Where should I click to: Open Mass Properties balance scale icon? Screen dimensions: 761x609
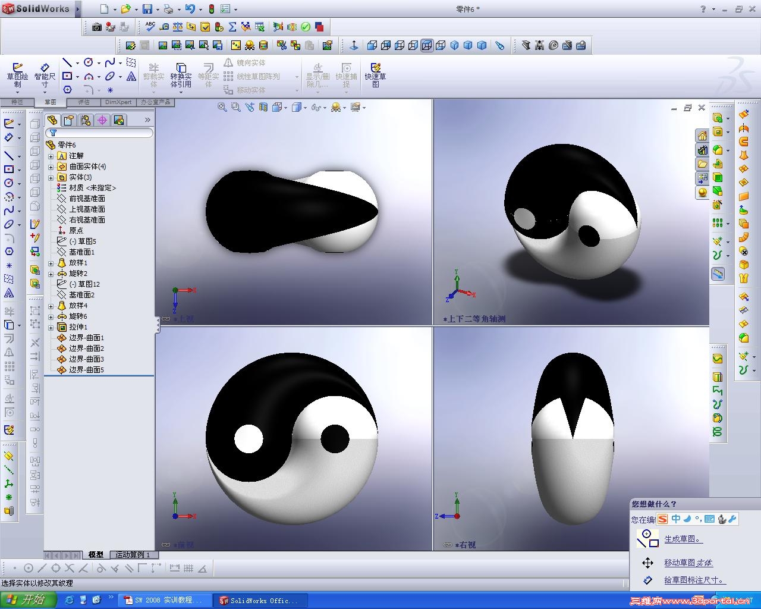coord(178,27)
